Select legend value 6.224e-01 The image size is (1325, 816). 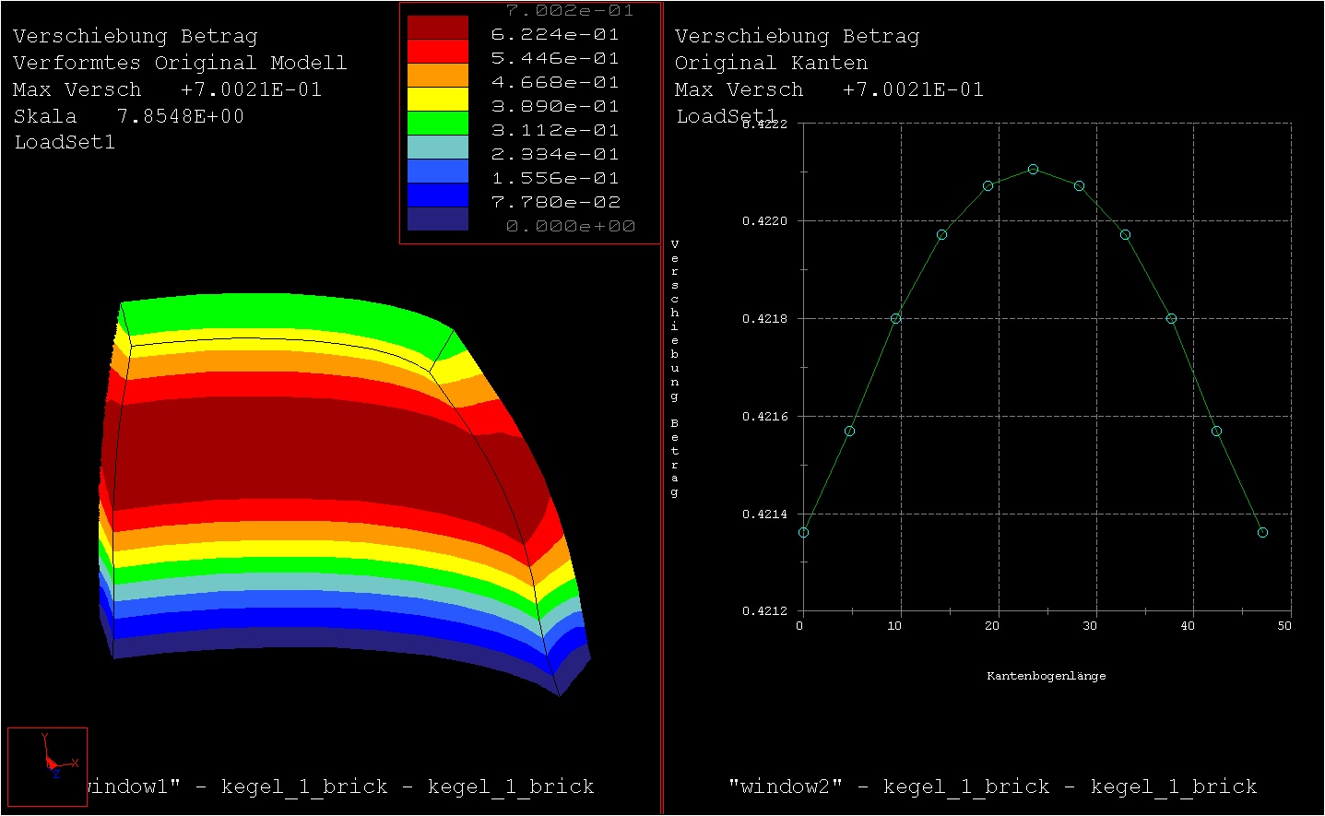click(x=555, y=34)
